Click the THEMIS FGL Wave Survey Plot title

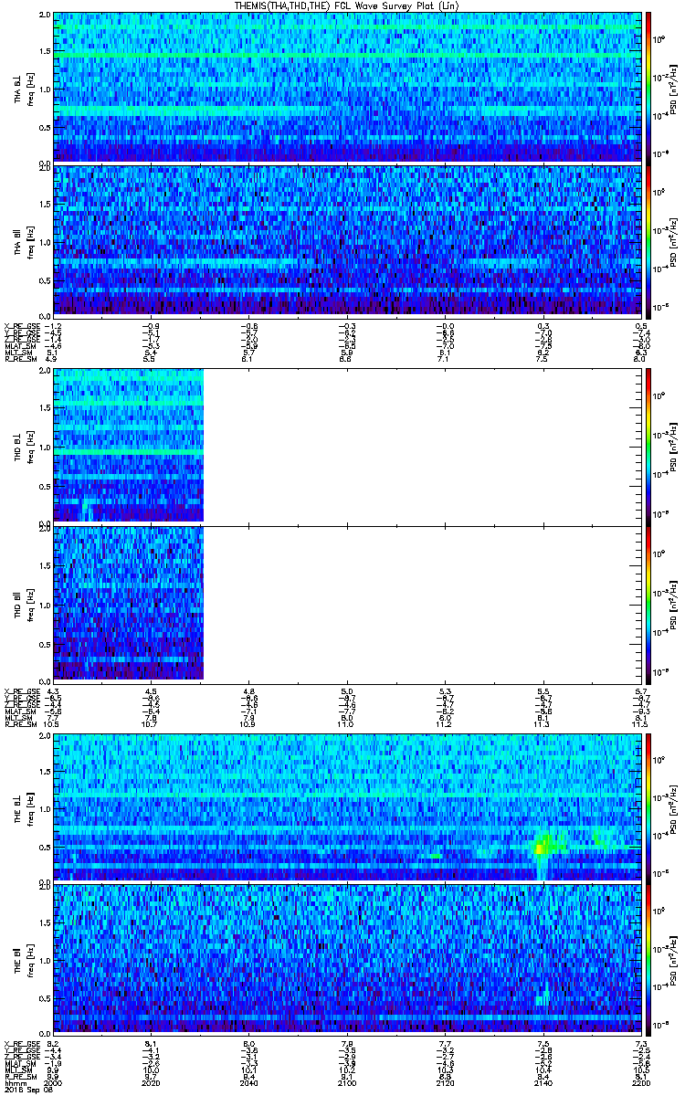[349, 5]
